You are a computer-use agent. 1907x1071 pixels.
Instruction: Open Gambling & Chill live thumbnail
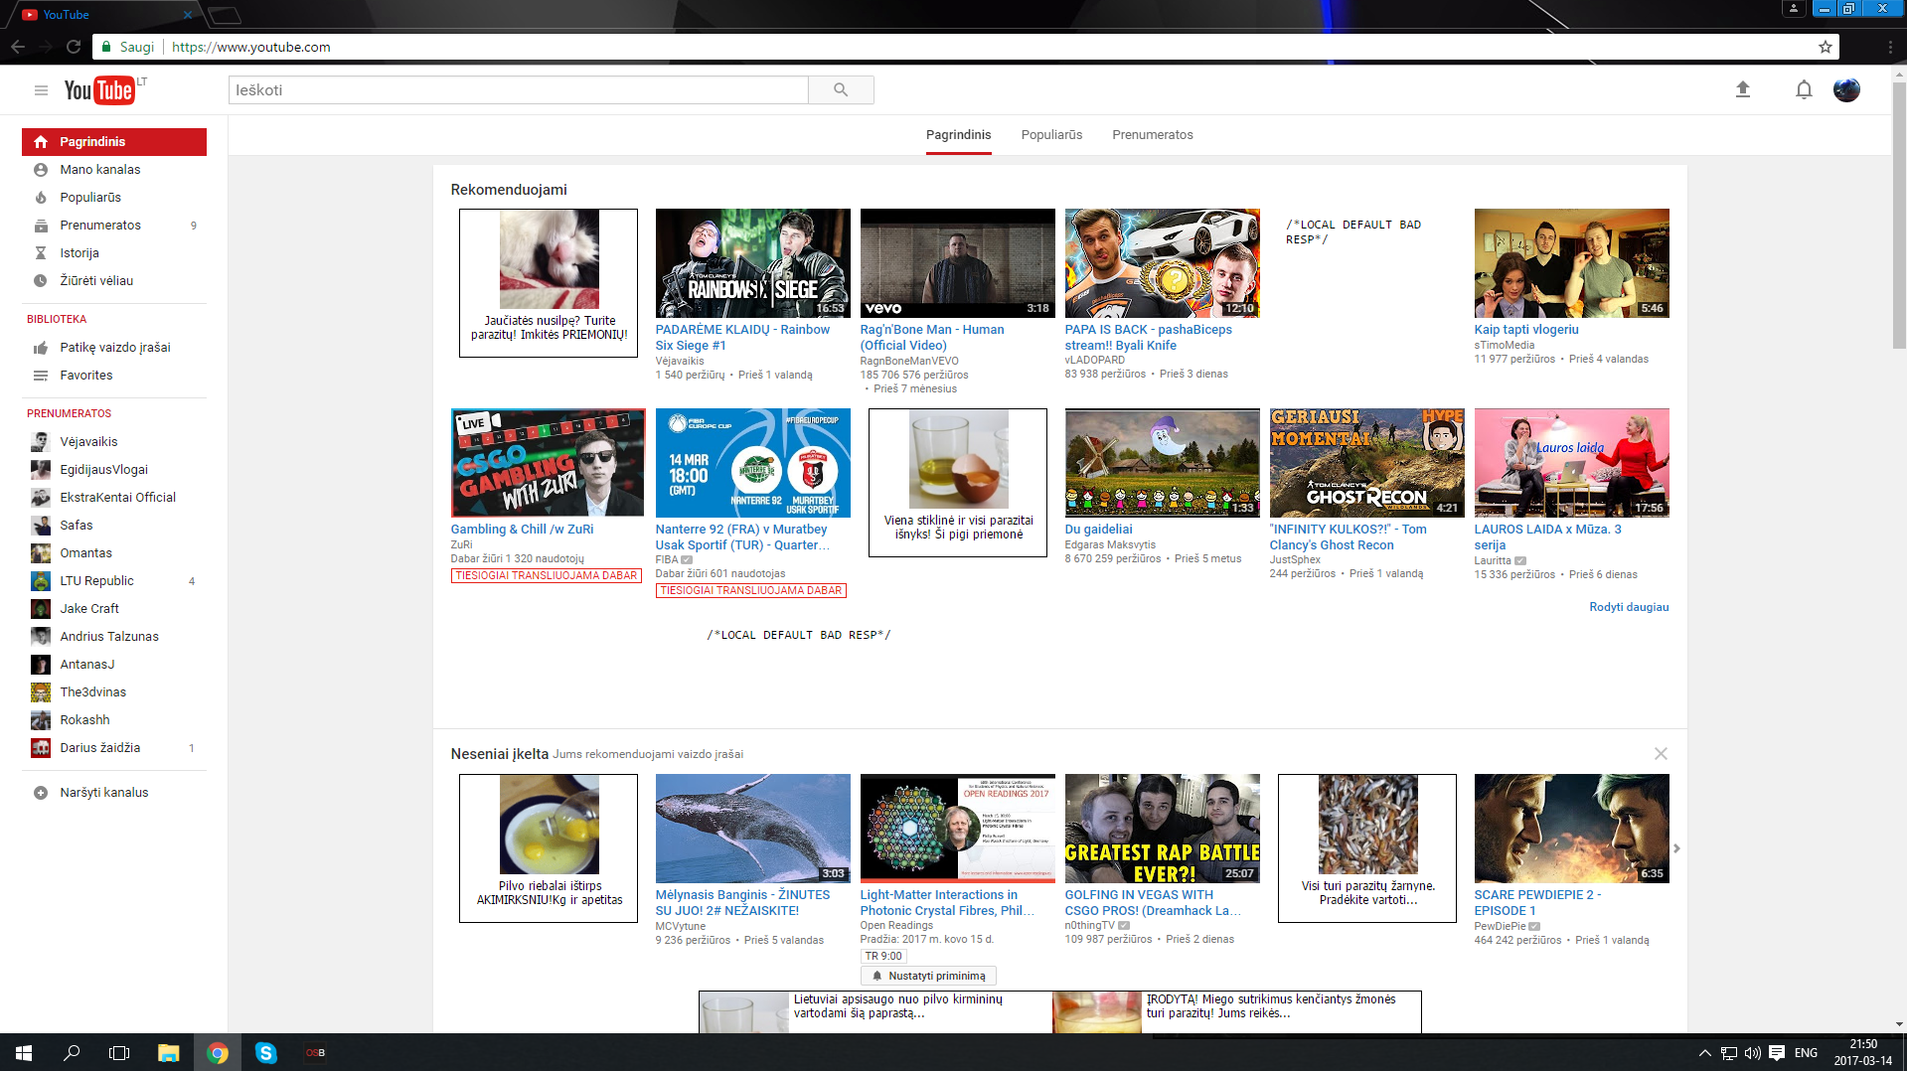click(x=548, y=463)
